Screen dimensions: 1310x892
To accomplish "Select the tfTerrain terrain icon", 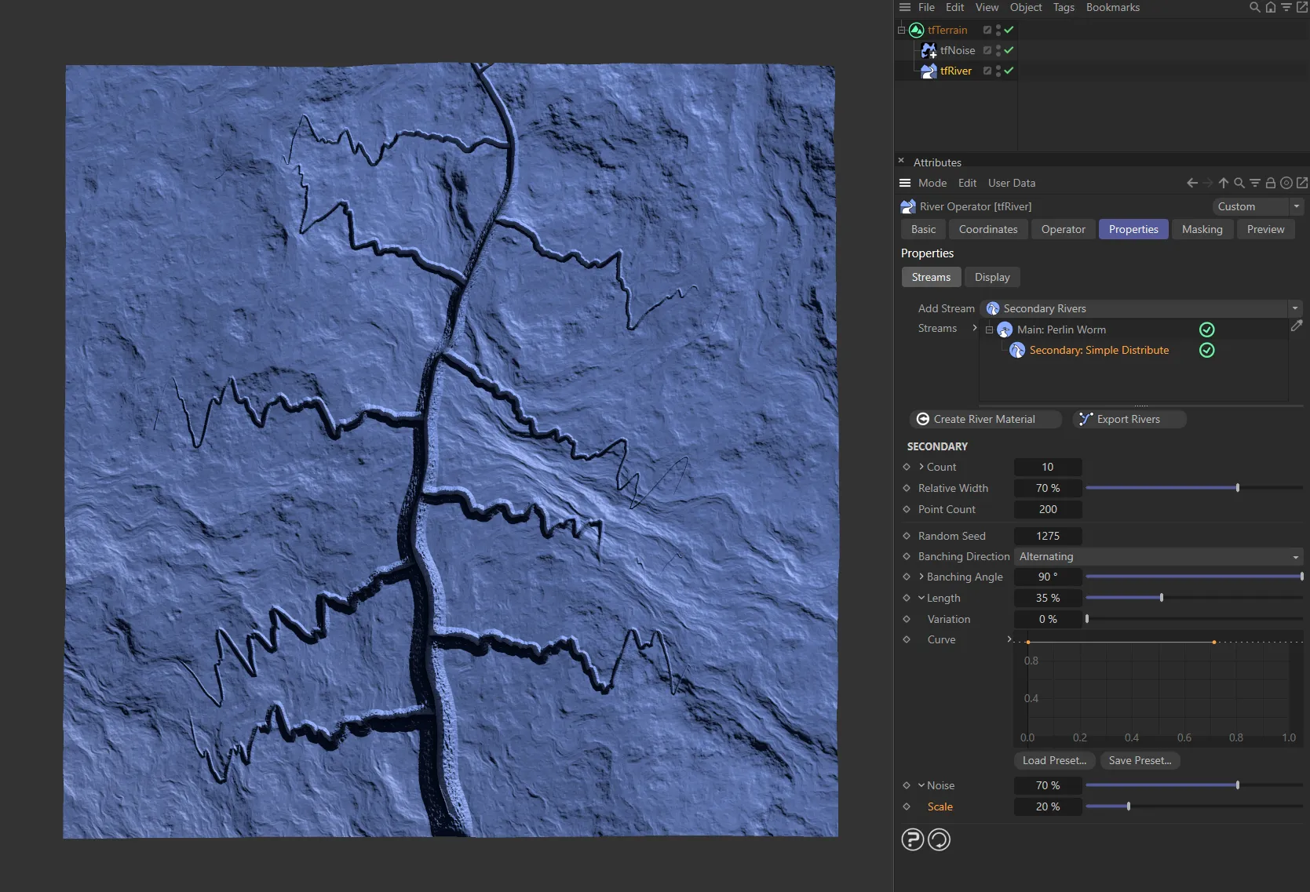I will tap(916, 30).
